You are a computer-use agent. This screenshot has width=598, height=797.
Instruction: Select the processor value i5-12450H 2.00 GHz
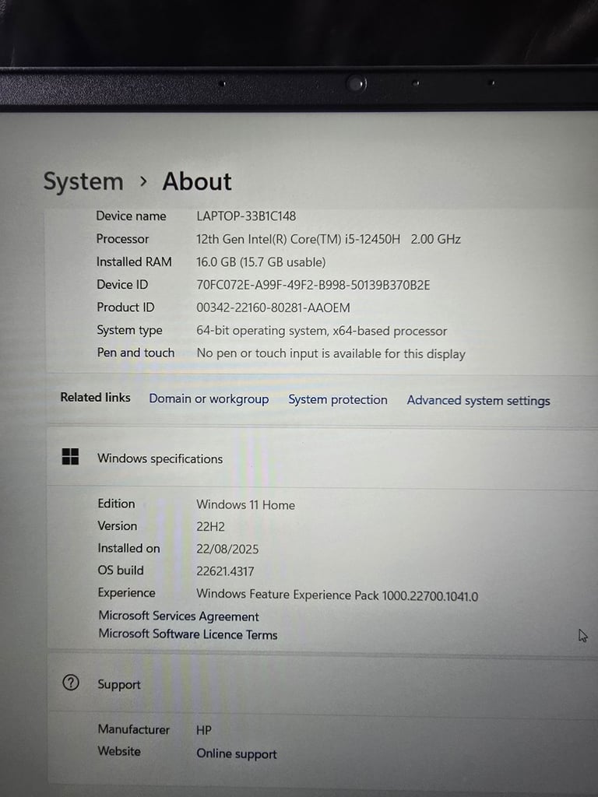[x=329, y=239]
